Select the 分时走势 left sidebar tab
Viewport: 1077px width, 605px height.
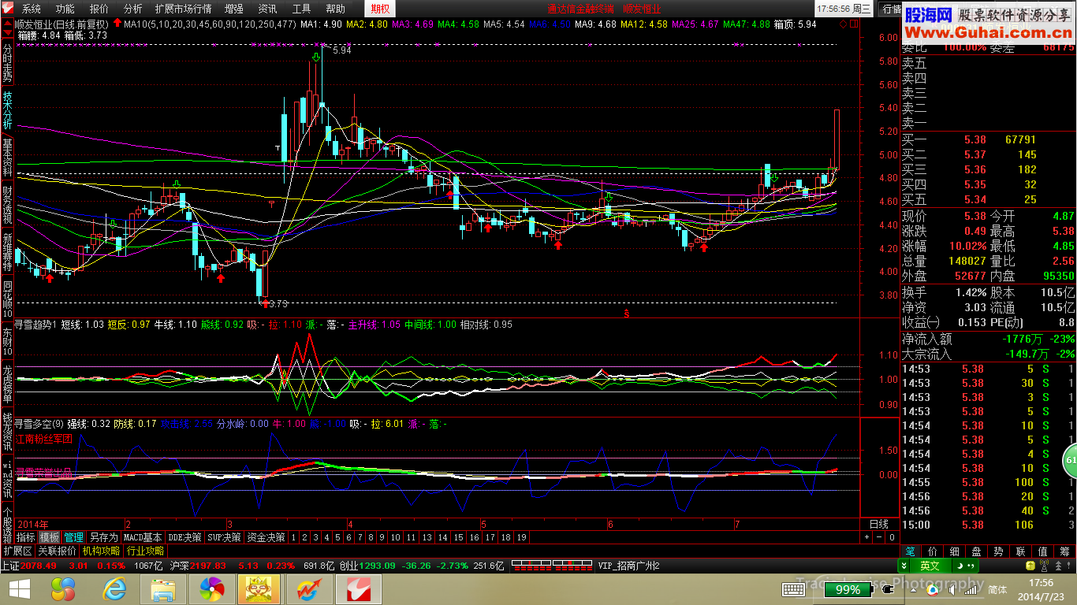pyautogui.click(x=7, y=63)
